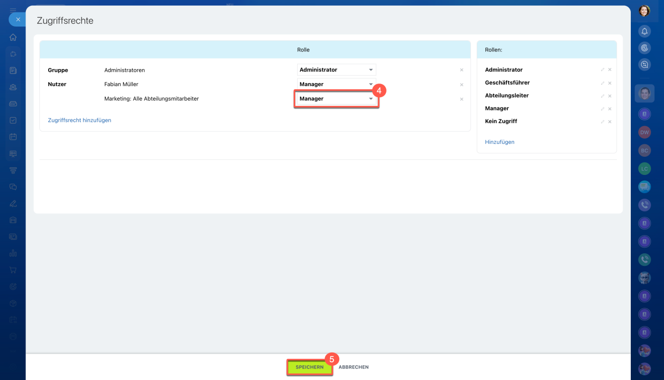Image resolution: width=664 pixels, height=380 pixels.
Task: Open the bar chart icon in the left sidebar
Action: [x=13, y=253]
